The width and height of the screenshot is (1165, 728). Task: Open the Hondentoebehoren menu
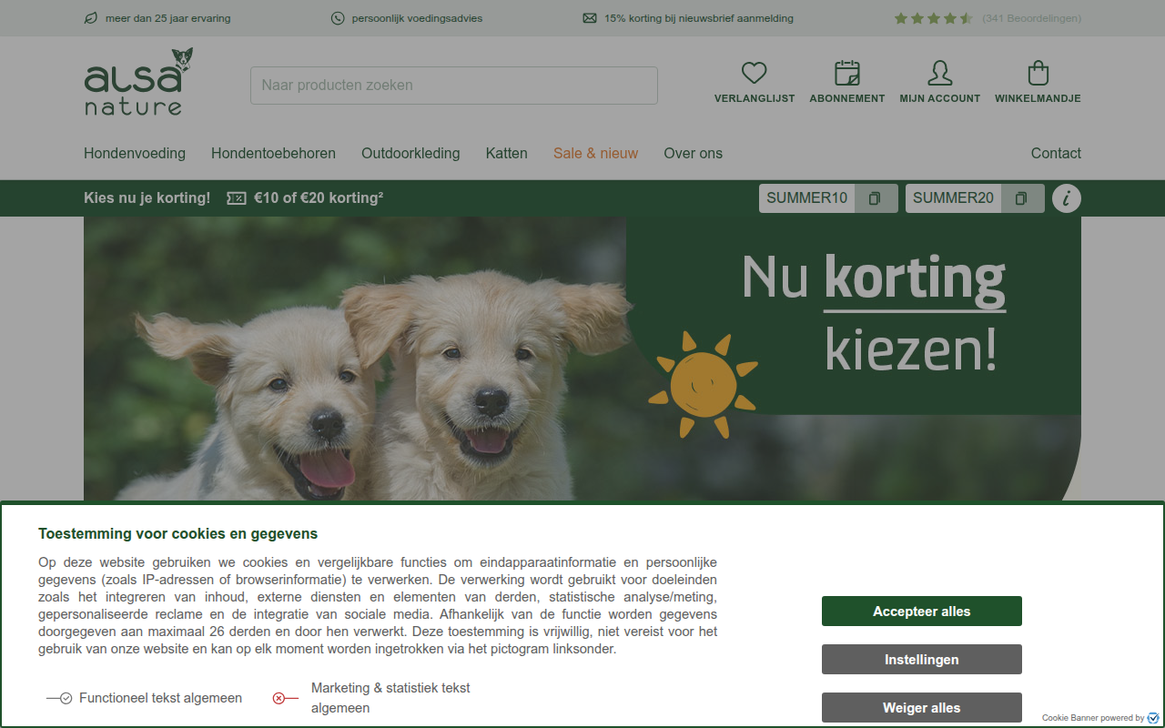pos(273,153)
